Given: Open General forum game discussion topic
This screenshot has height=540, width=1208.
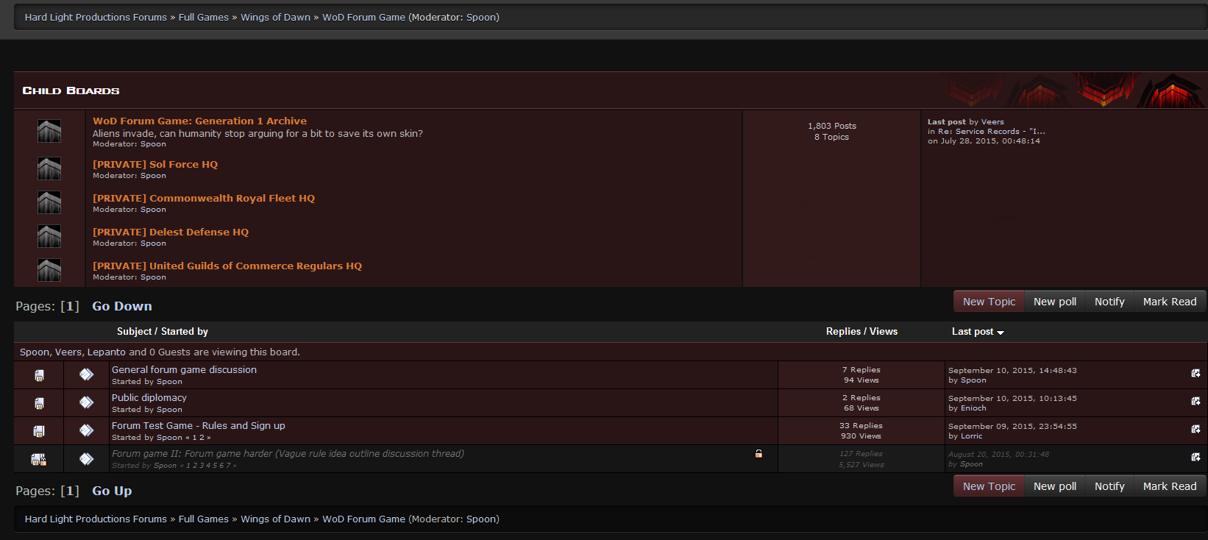Looking at the screenshot, I should pos(184,370).
